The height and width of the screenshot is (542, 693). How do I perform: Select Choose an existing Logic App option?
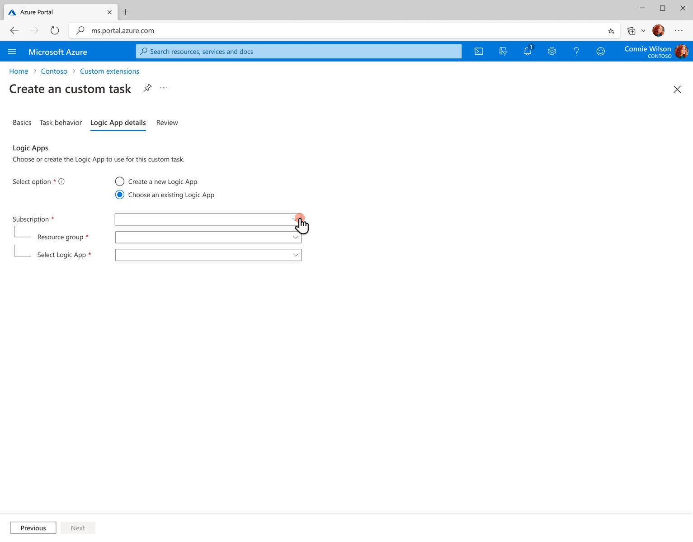pos(119,195)
